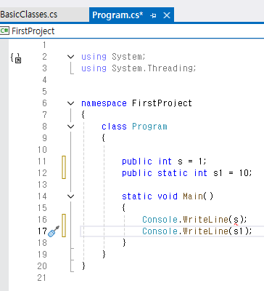Click line number 17 in gutter
The width and height of the screenshot is (264, 291).
42,231
